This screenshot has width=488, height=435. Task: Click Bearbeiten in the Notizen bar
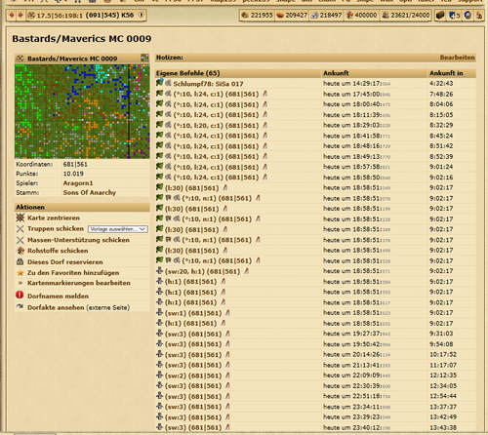point(457,58)
